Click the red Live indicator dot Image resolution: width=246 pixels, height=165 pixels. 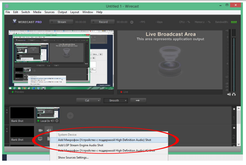coord(121,92)
